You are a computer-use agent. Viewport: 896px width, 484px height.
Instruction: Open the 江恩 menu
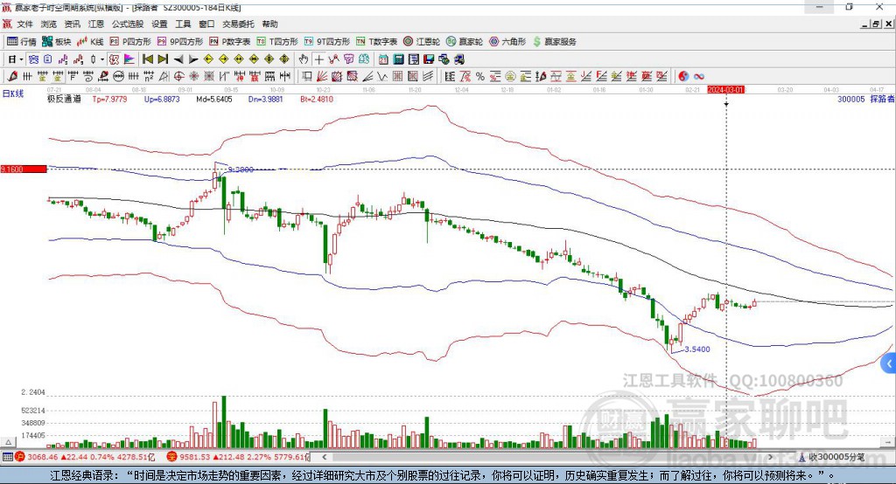96,24
